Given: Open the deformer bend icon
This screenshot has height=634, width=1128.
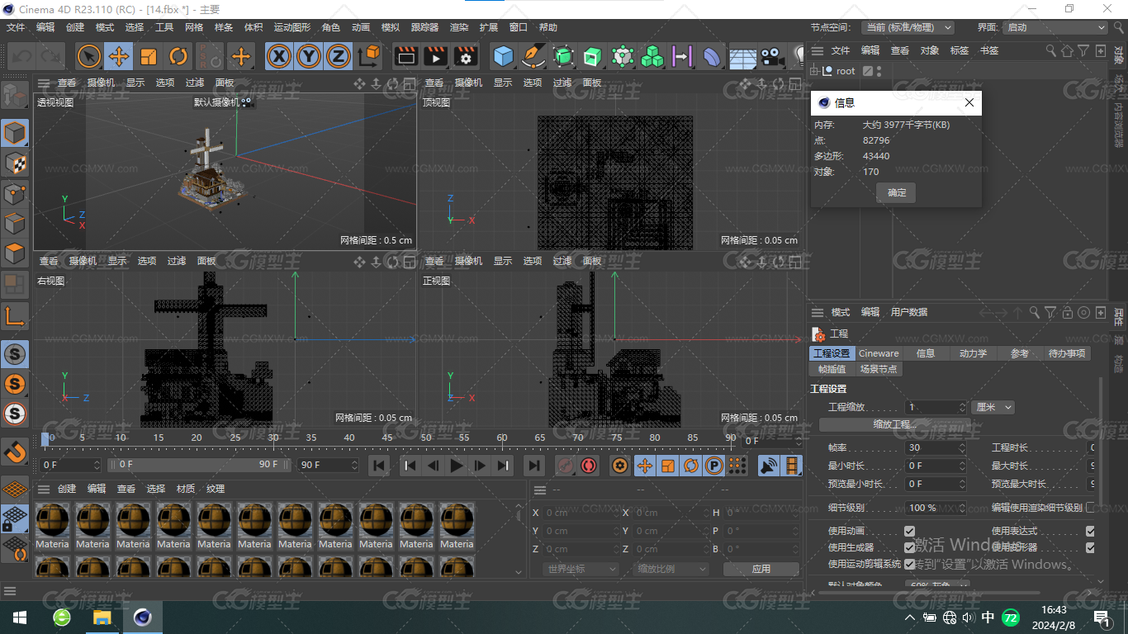Looking at the screenshot, I should (712, 56).
